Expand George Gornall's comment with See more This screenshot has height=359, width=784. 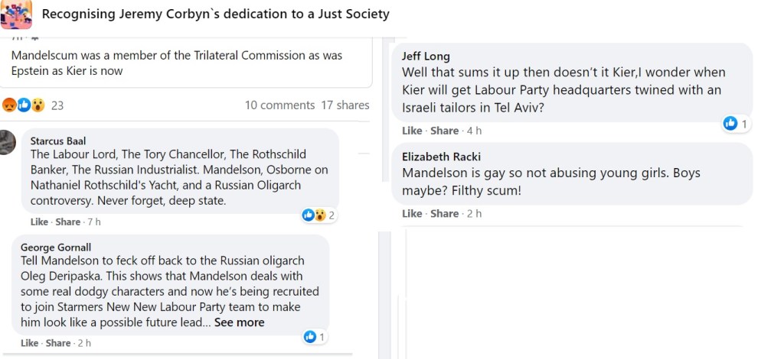[x=239, y=322]
